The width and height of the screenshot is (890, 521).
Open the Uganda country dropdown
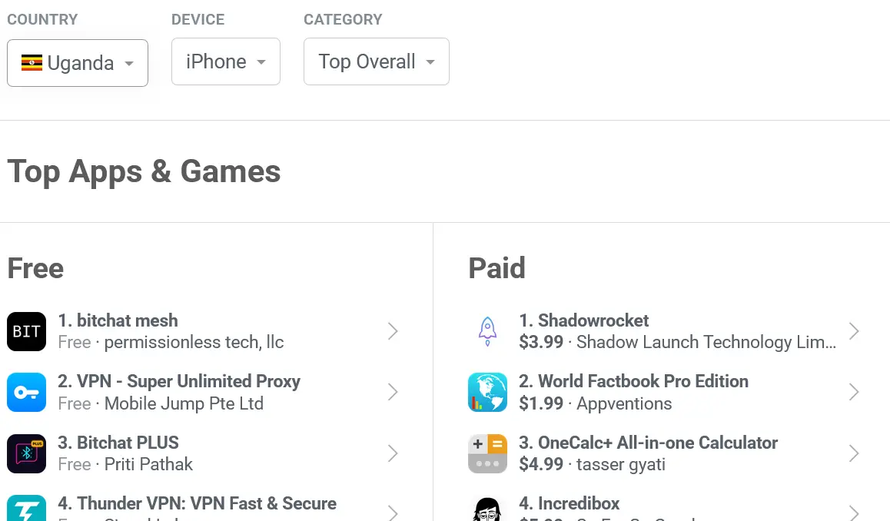[78, 63]
